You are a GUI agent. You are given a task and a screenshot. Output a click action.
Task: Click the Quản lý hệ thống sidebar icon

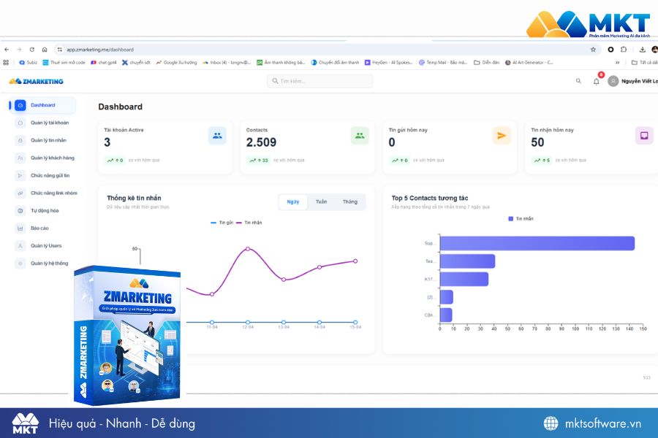click(x=20, y=264)
